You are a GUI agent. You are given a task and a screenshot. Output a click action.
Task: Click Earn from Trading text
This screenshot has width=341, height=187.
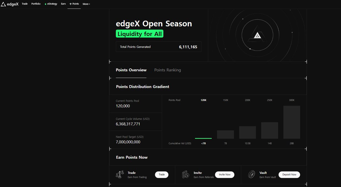[x=137, y=177]
